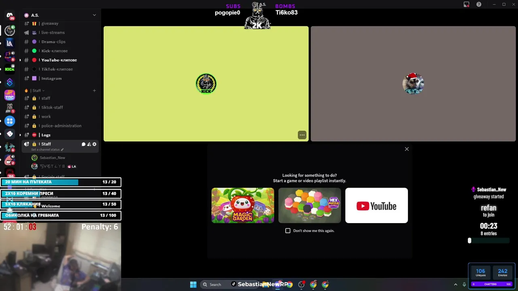
Task: Select the A.S. server avatar in sidebar
Action: [10, 30]
